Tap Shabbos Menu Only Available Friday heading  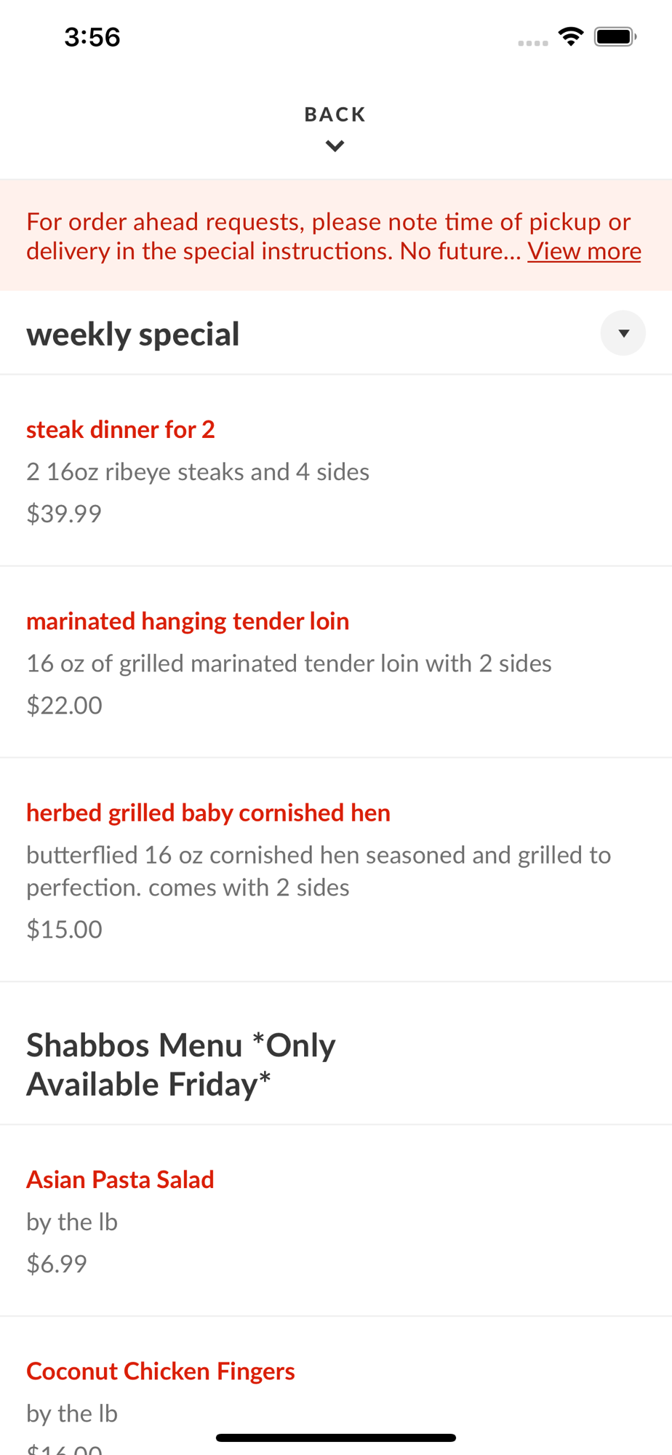181,1064
